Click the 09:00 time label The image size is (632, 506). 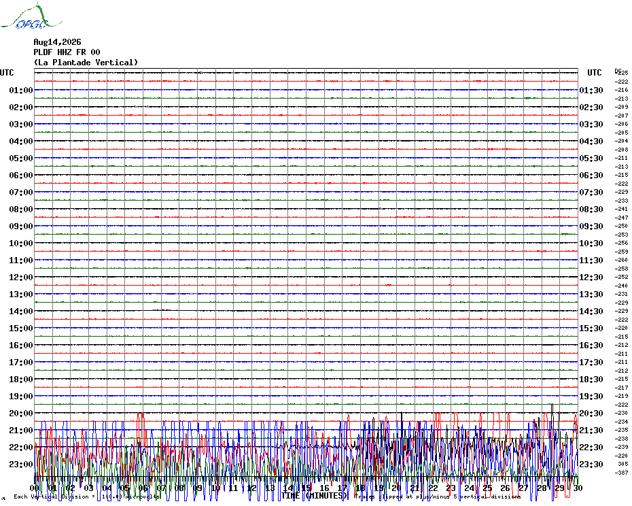point(21,226)
